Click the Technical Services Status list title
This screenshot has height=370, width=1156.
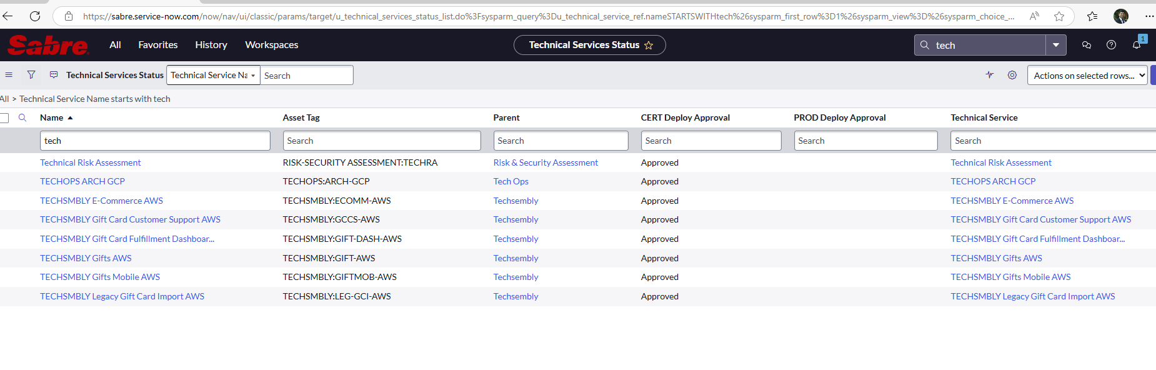click(x=115, y=75)
